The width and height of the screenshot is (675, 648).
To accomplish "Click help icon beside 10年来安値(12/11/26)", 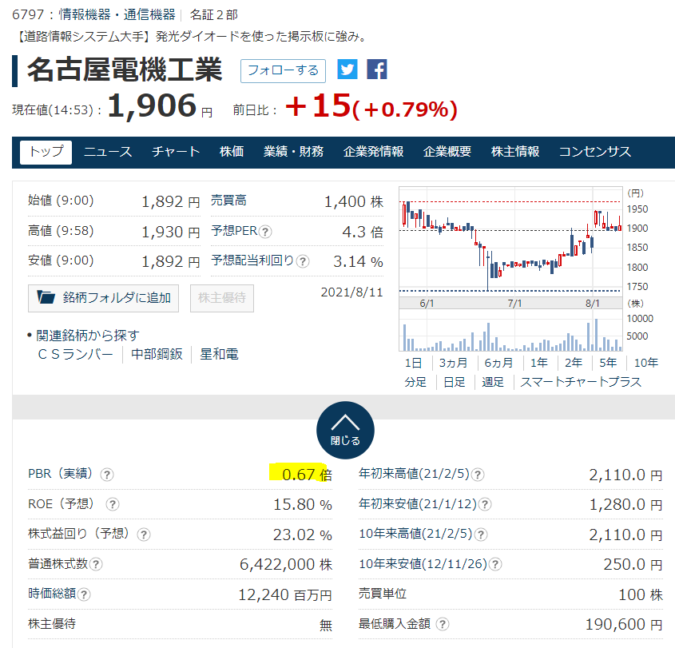I will [x=495, y=564].
